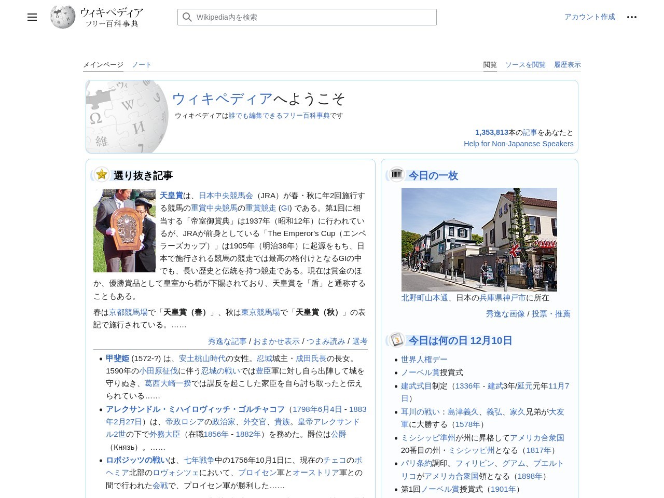Open the ソースを閲覧 tab
Viewport: 664px width, 498px height.
tap(525, 65)
